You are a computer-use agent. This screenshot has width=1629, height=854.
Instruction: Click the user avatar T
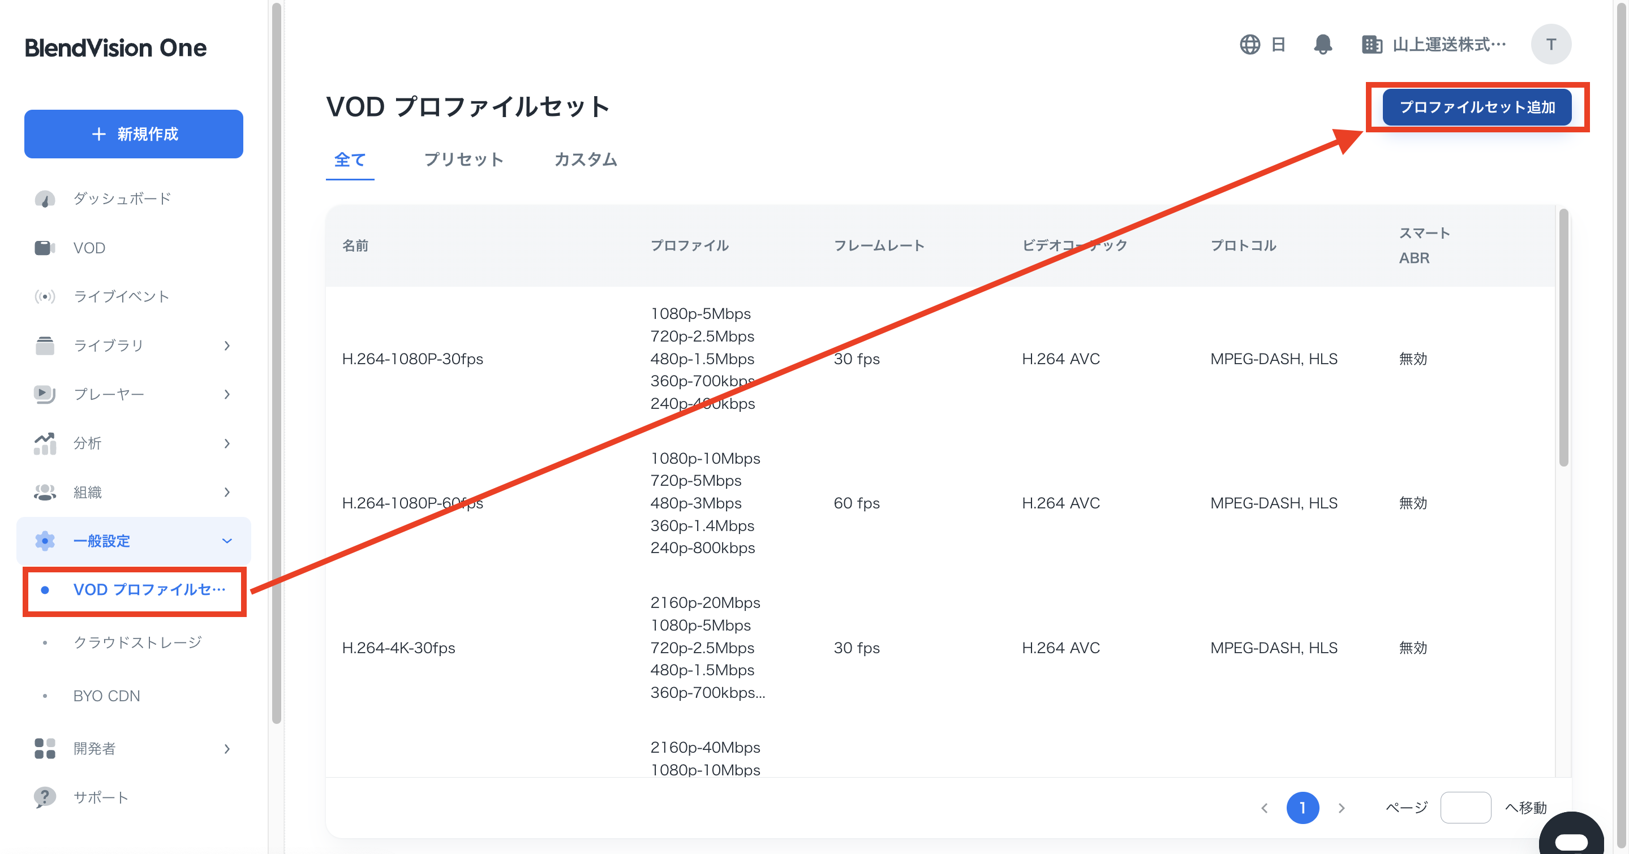pos(1550,44)
